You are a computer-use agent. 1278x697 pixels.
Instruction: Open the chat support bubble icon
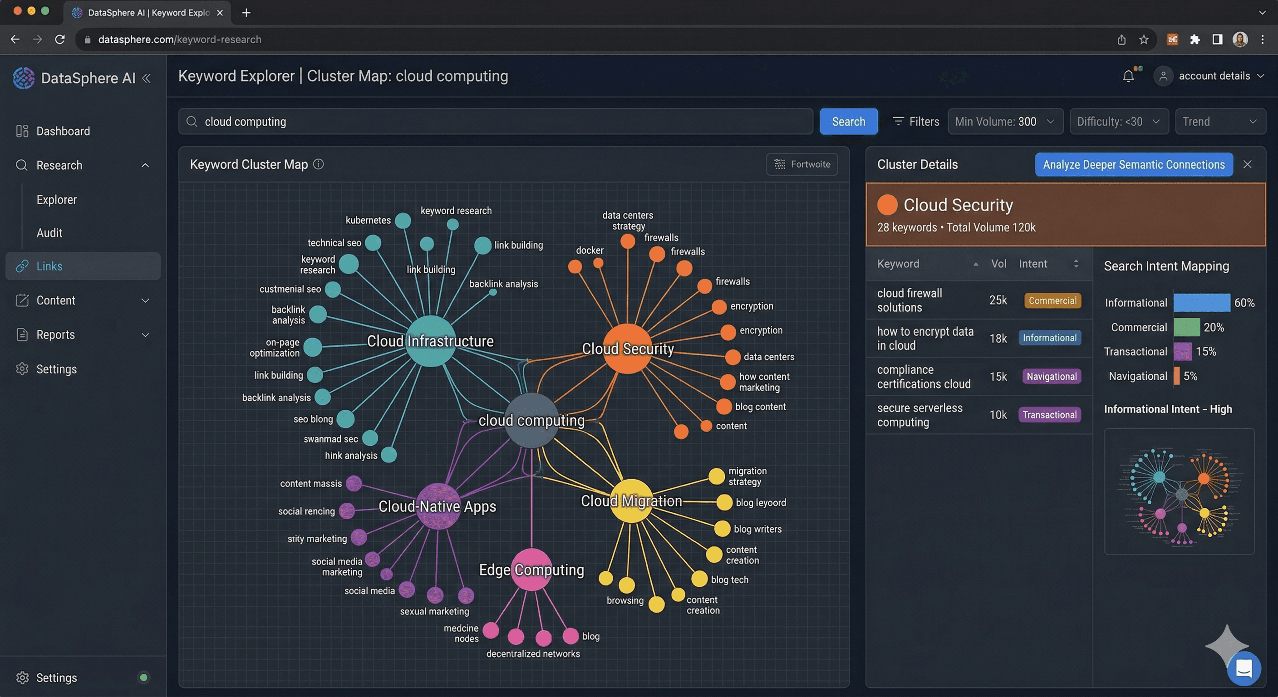(x=1243, y=668)
